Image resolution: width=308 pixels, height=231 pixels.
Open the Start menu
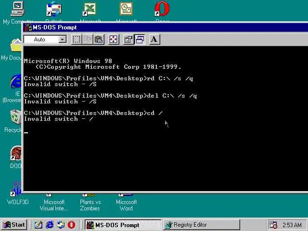14,225
